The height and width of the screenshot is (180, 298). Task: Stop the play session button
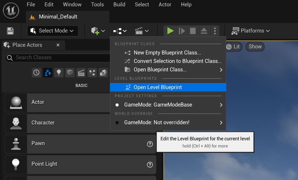(193, 31)
